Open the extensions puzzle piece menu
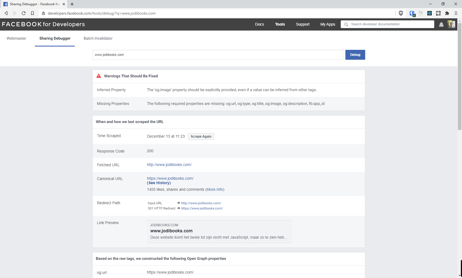The image size is (462, 278). 447,13
